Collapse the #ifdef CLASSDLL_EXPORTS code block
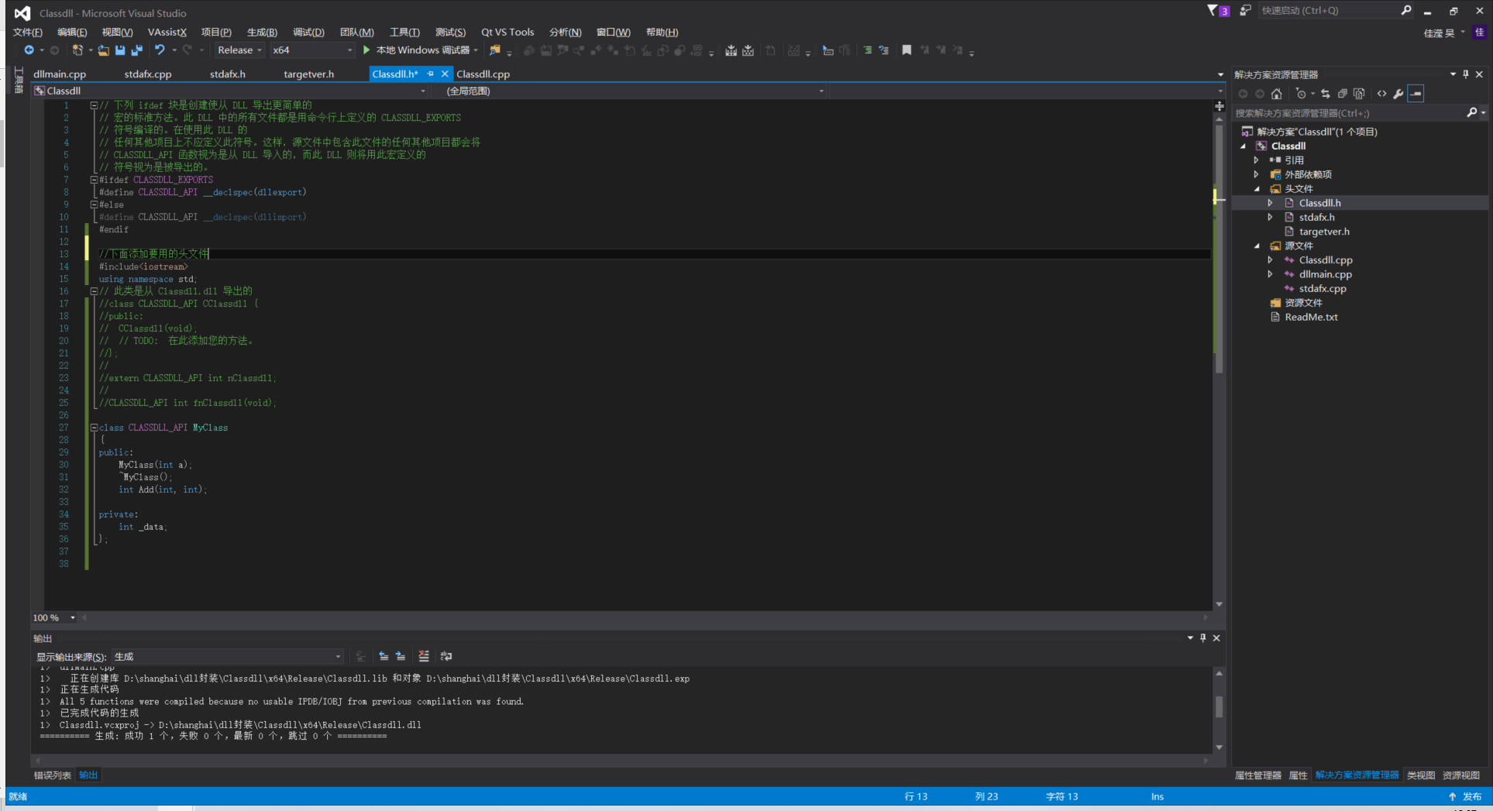This screenshot has width=1493, height=811. (x=94, y=180)
